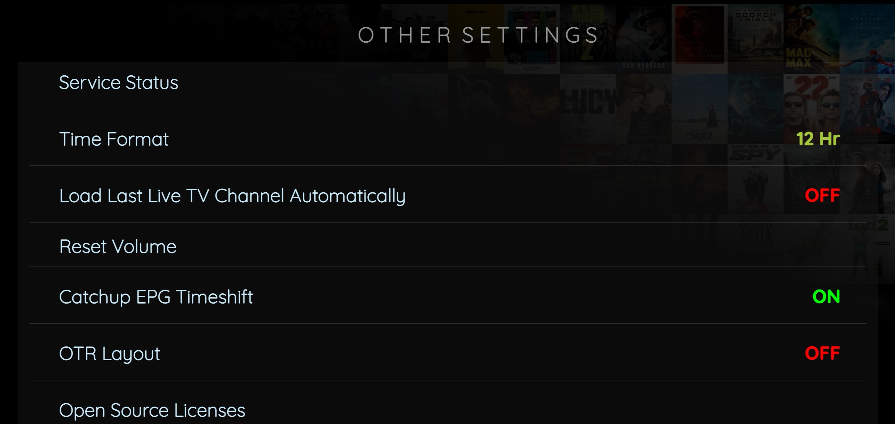Click the Scorch Trials poster thumbnail
This screenshot has width=895, height=424.
click(x=755, y=35)
